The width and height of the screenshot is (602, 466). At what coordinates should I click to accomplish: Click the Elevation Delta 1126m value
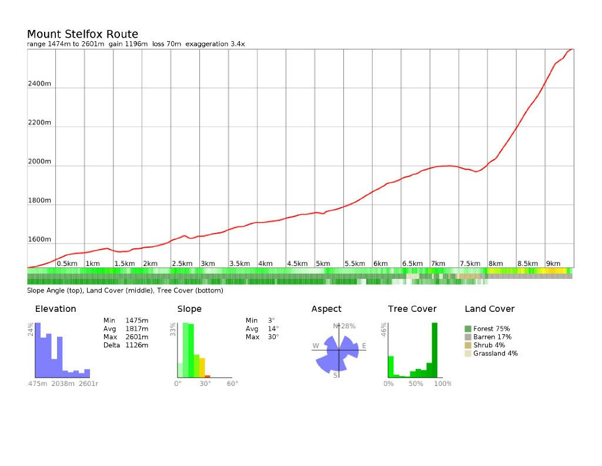coord(136,345)
